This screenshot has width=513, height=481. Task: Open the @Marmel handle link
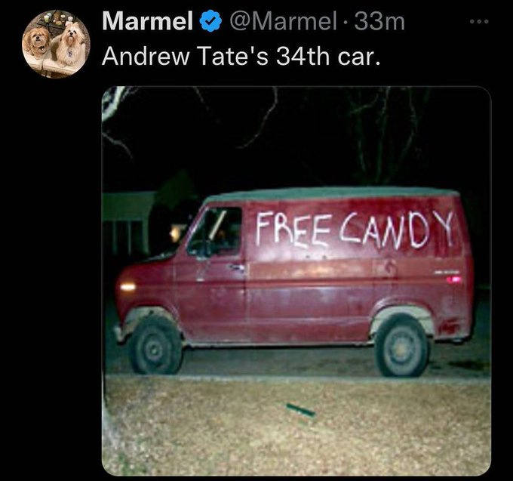coord(284,21)
